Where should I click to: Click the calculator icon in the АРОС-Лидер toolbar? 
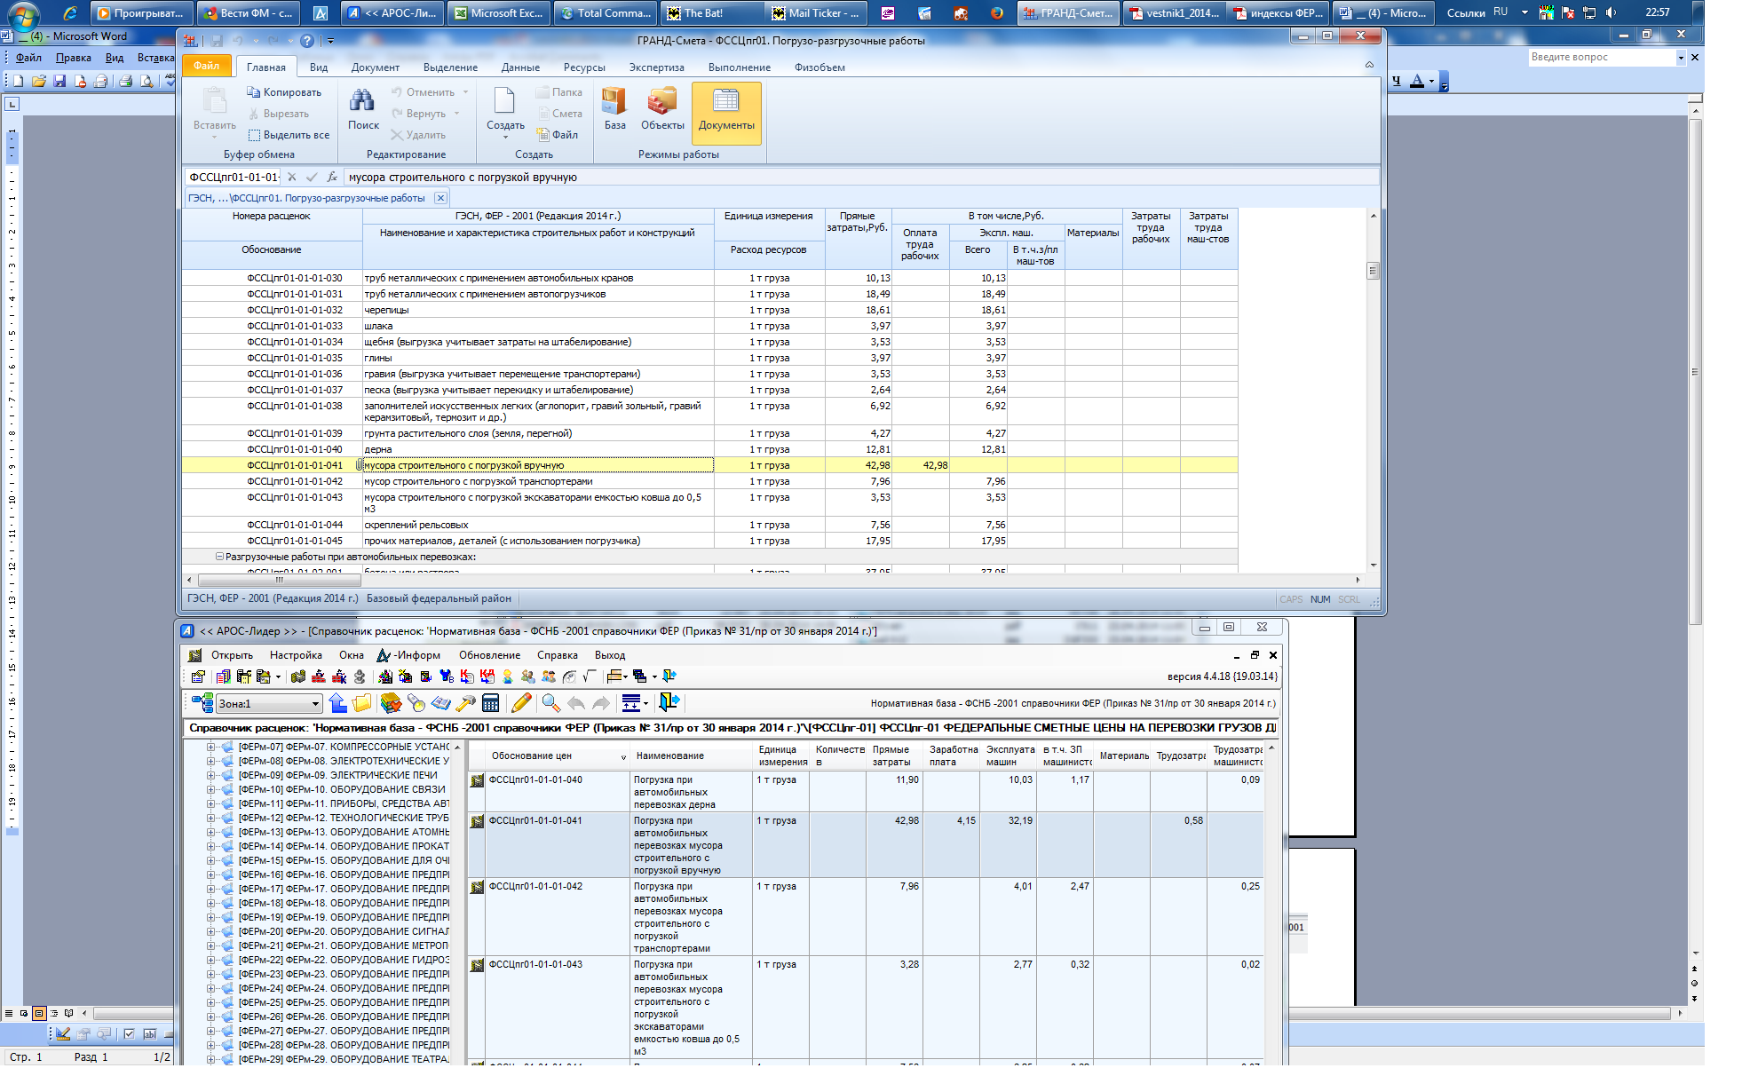click(490, 704)
